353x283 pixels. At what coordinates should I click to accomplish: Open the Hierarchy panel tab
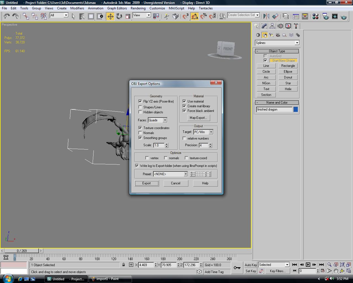click(272, 26)
